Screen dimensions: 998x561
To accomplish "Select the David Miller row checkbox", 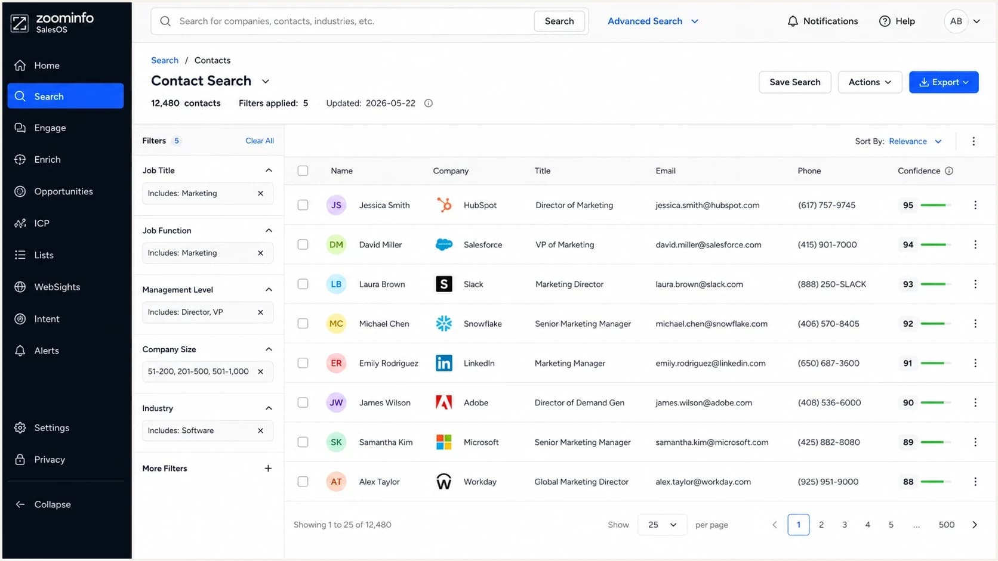I will pyautogui.click(x=303, y=244).
